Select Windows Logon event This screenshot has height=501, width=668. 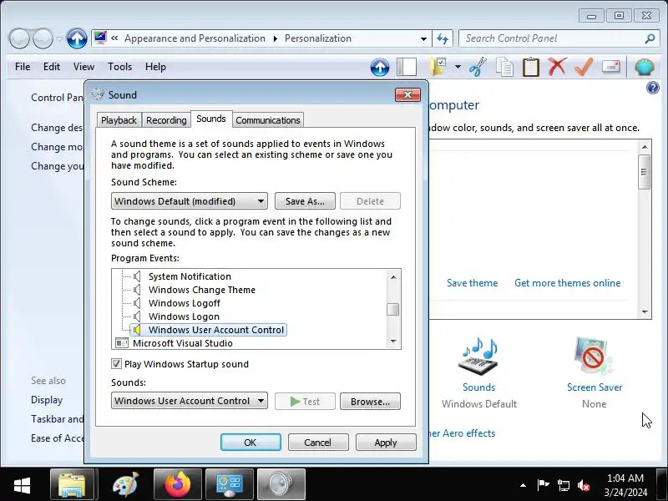click(184, 316)
